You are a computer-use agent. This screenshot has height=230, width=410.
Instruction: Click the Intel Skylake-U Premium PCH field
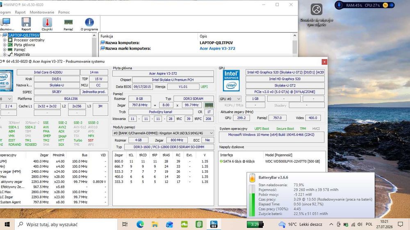[x=173, y=80]
